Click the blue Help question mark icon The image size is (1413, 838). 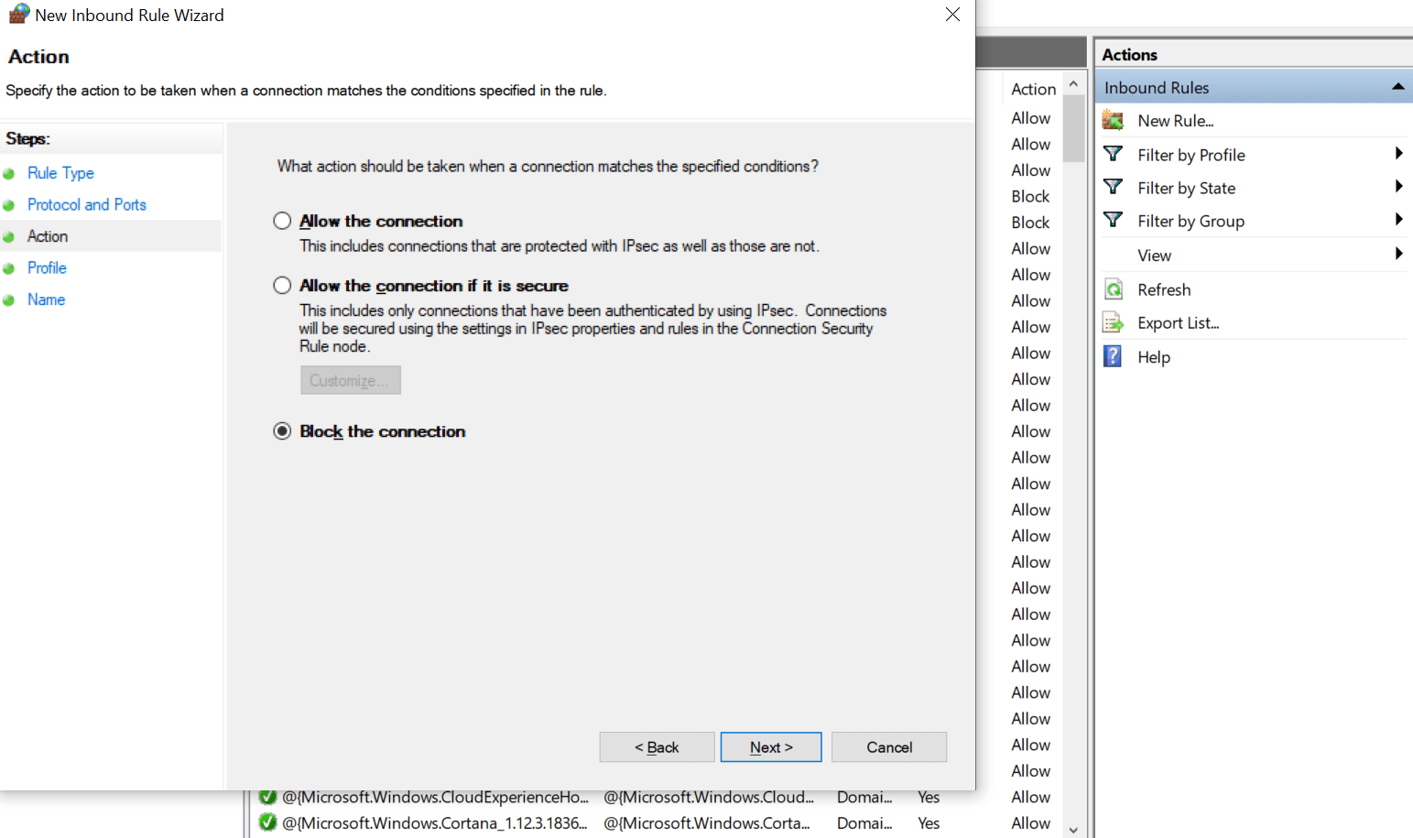click(1113, 356)
